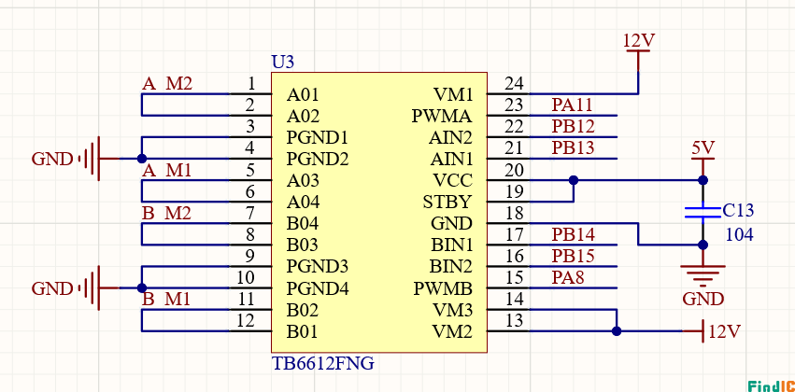The height and width of the screenshot is (392, 795).
Task: Select the PB14 net label
Action: 573,234
